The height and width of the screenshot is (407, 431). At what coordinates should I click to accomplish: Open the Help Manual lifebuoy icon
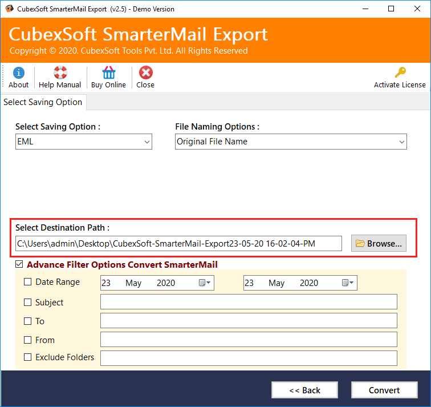pyautogui.click(x=60, y=72)
